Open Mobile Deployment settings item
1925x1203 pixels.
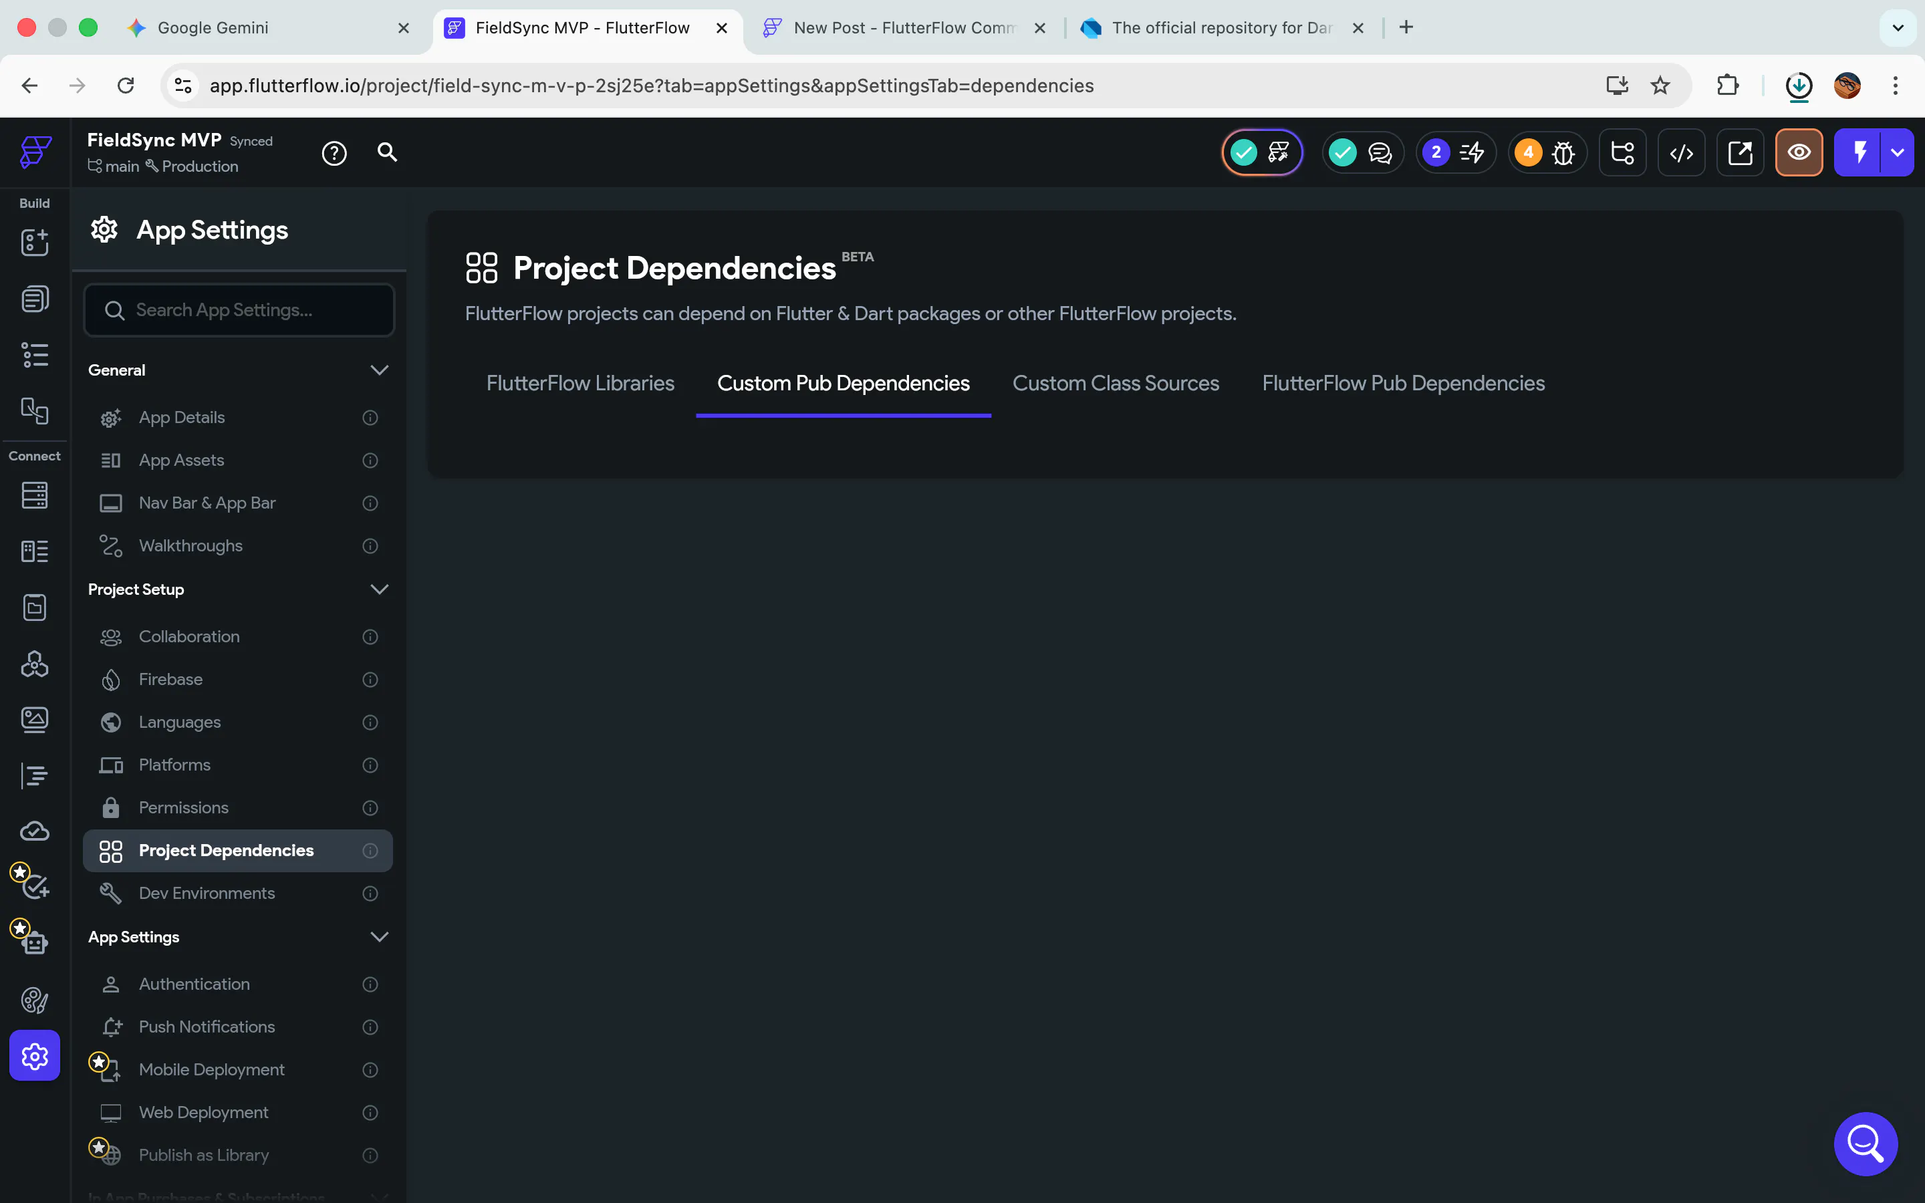[x=238, y=1070]
